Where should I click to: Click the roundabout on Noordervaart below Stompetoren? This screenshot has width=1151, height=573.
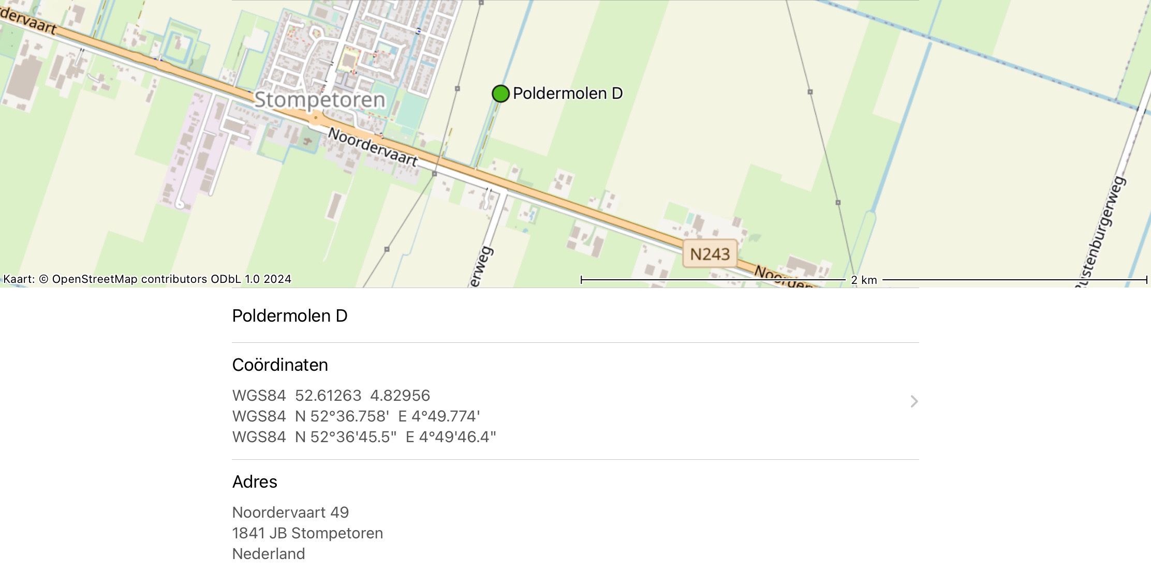315,118
